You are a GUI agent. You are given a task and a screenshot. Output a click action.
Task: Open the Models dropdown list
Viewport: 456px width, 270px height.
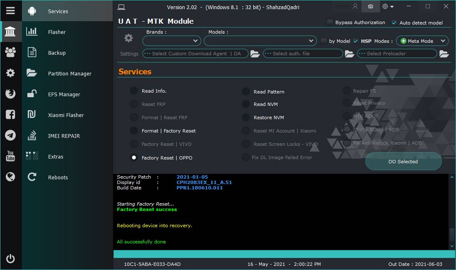(260, 41)
